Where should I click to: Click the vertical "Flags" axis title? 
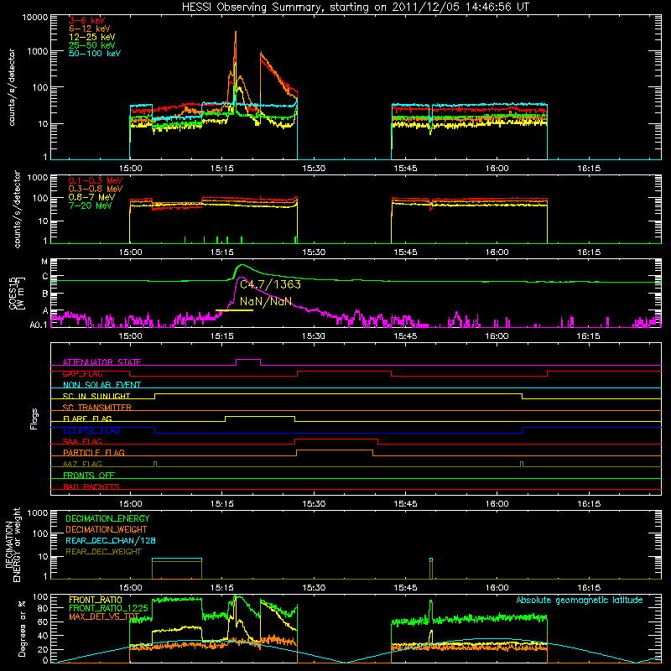click(34, 419)
